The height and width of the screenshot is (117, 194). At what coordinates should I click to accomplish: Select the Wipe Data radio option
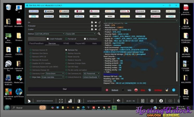tap(31, 77)
